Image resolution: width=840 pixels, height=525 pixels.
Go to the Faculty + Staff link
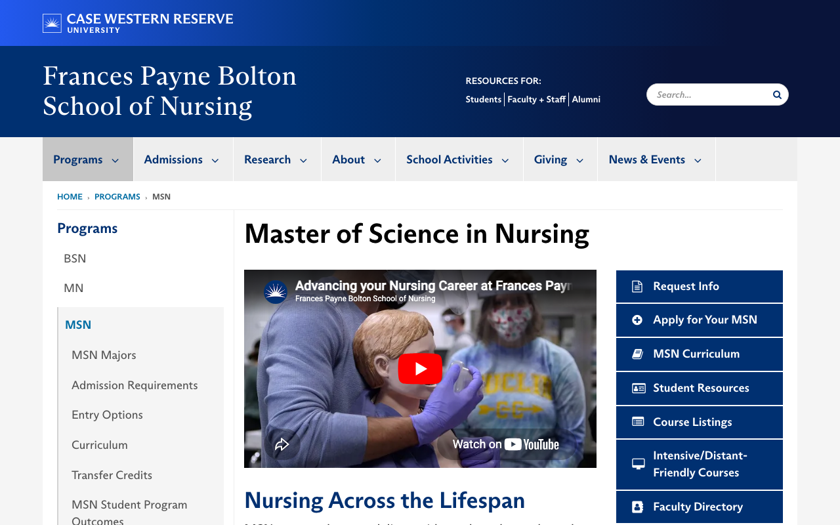[537, 99]
